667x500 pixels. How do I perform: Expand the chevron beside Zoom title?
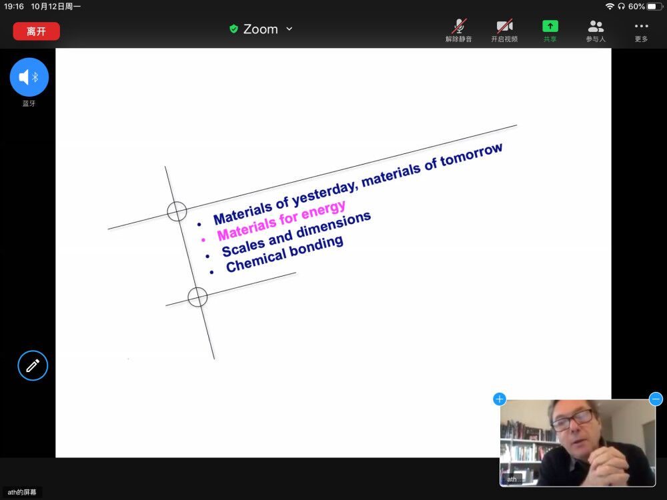(x=289, y=29)
